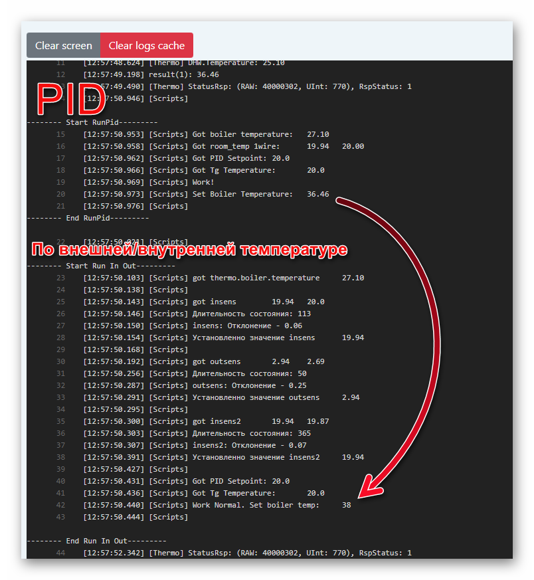Click the large red PID overlay label

[x=70, y=100]
